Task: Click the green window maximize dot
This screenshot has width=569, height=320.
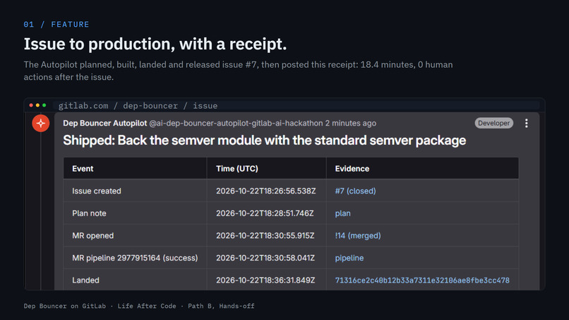Action: pyautogui.click(x=44, y=105)
